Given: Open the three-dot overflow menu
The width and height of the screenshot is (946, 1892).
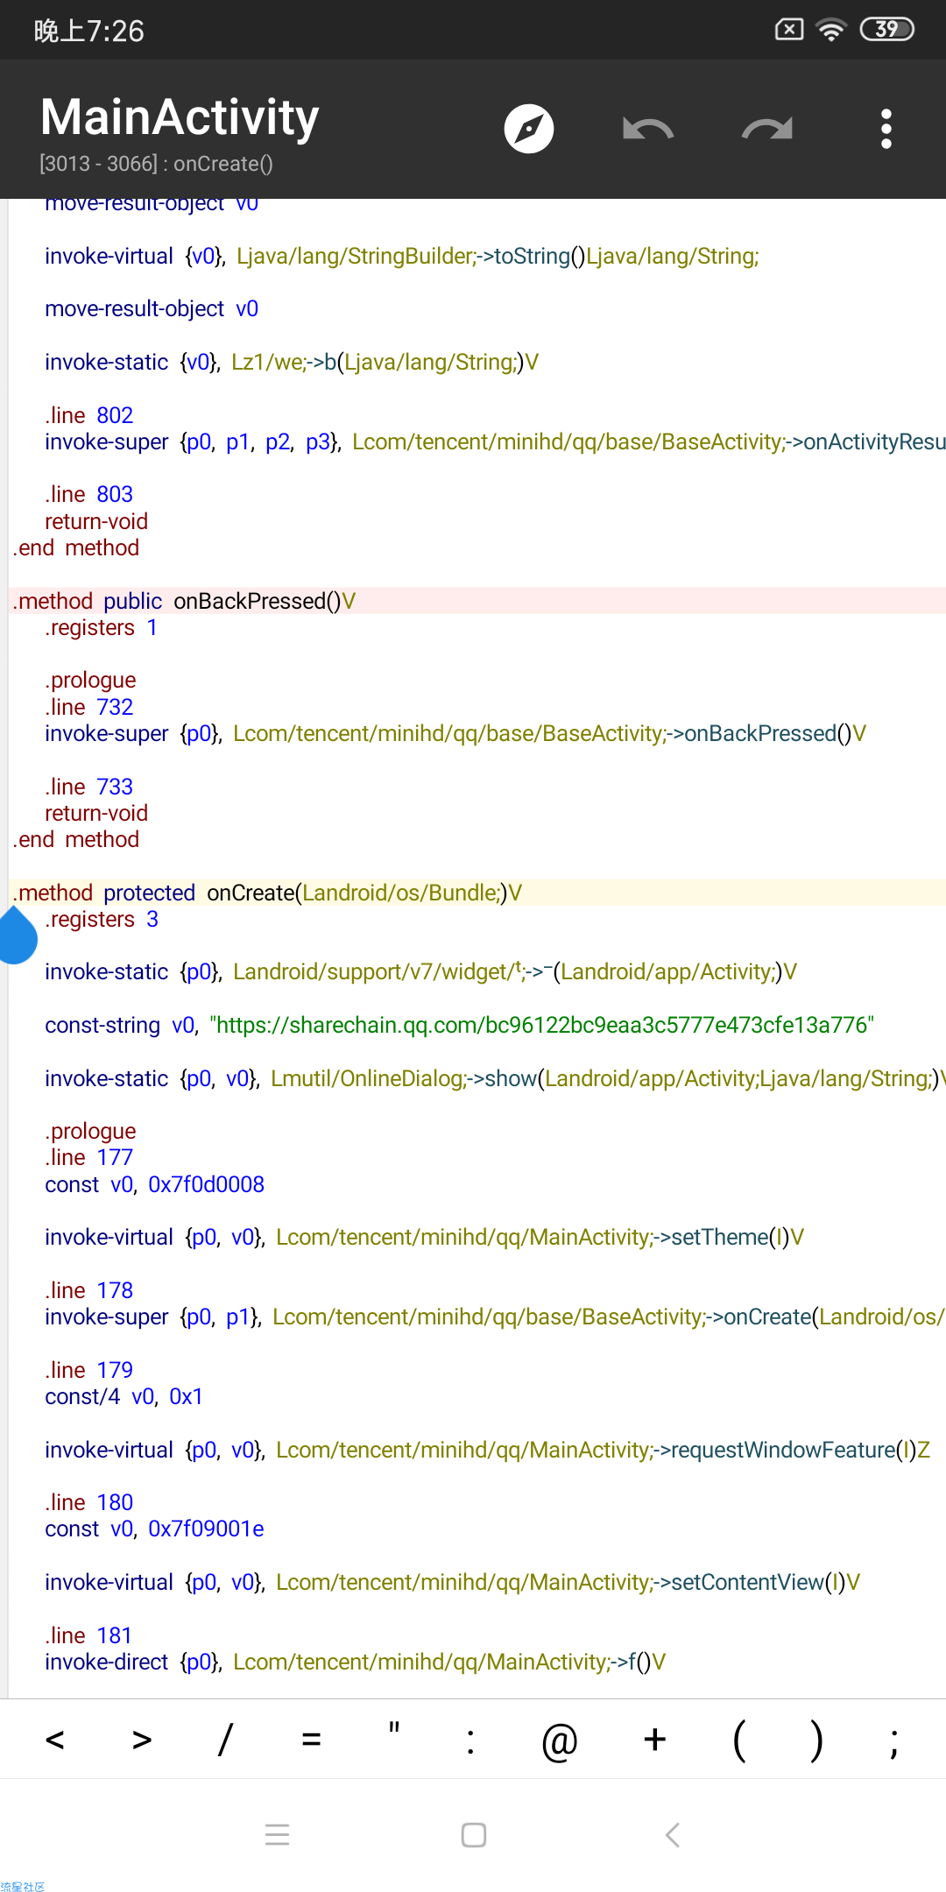Looking at the screenshot, I should (x=886, y=129).
